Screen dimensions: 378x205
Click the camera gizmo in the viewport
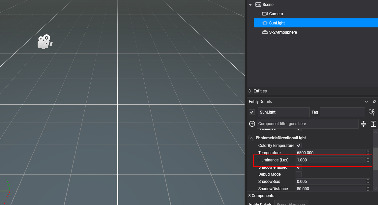point(44,42)
